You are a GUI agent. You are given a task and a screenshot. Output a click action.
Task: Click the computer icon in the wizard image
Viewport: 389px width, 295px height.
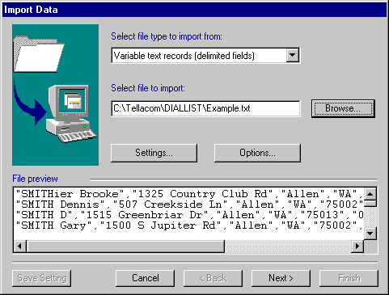(71, 113)
